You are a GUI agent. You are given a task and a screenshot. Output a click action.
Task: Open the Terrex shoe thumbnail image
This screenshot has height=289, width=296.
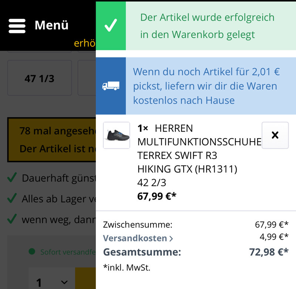[117, 135]
